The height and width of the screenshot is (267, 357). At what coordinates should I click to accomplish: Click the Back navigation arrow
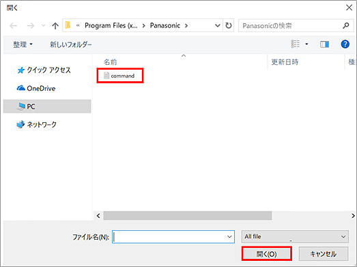[13, 26]
